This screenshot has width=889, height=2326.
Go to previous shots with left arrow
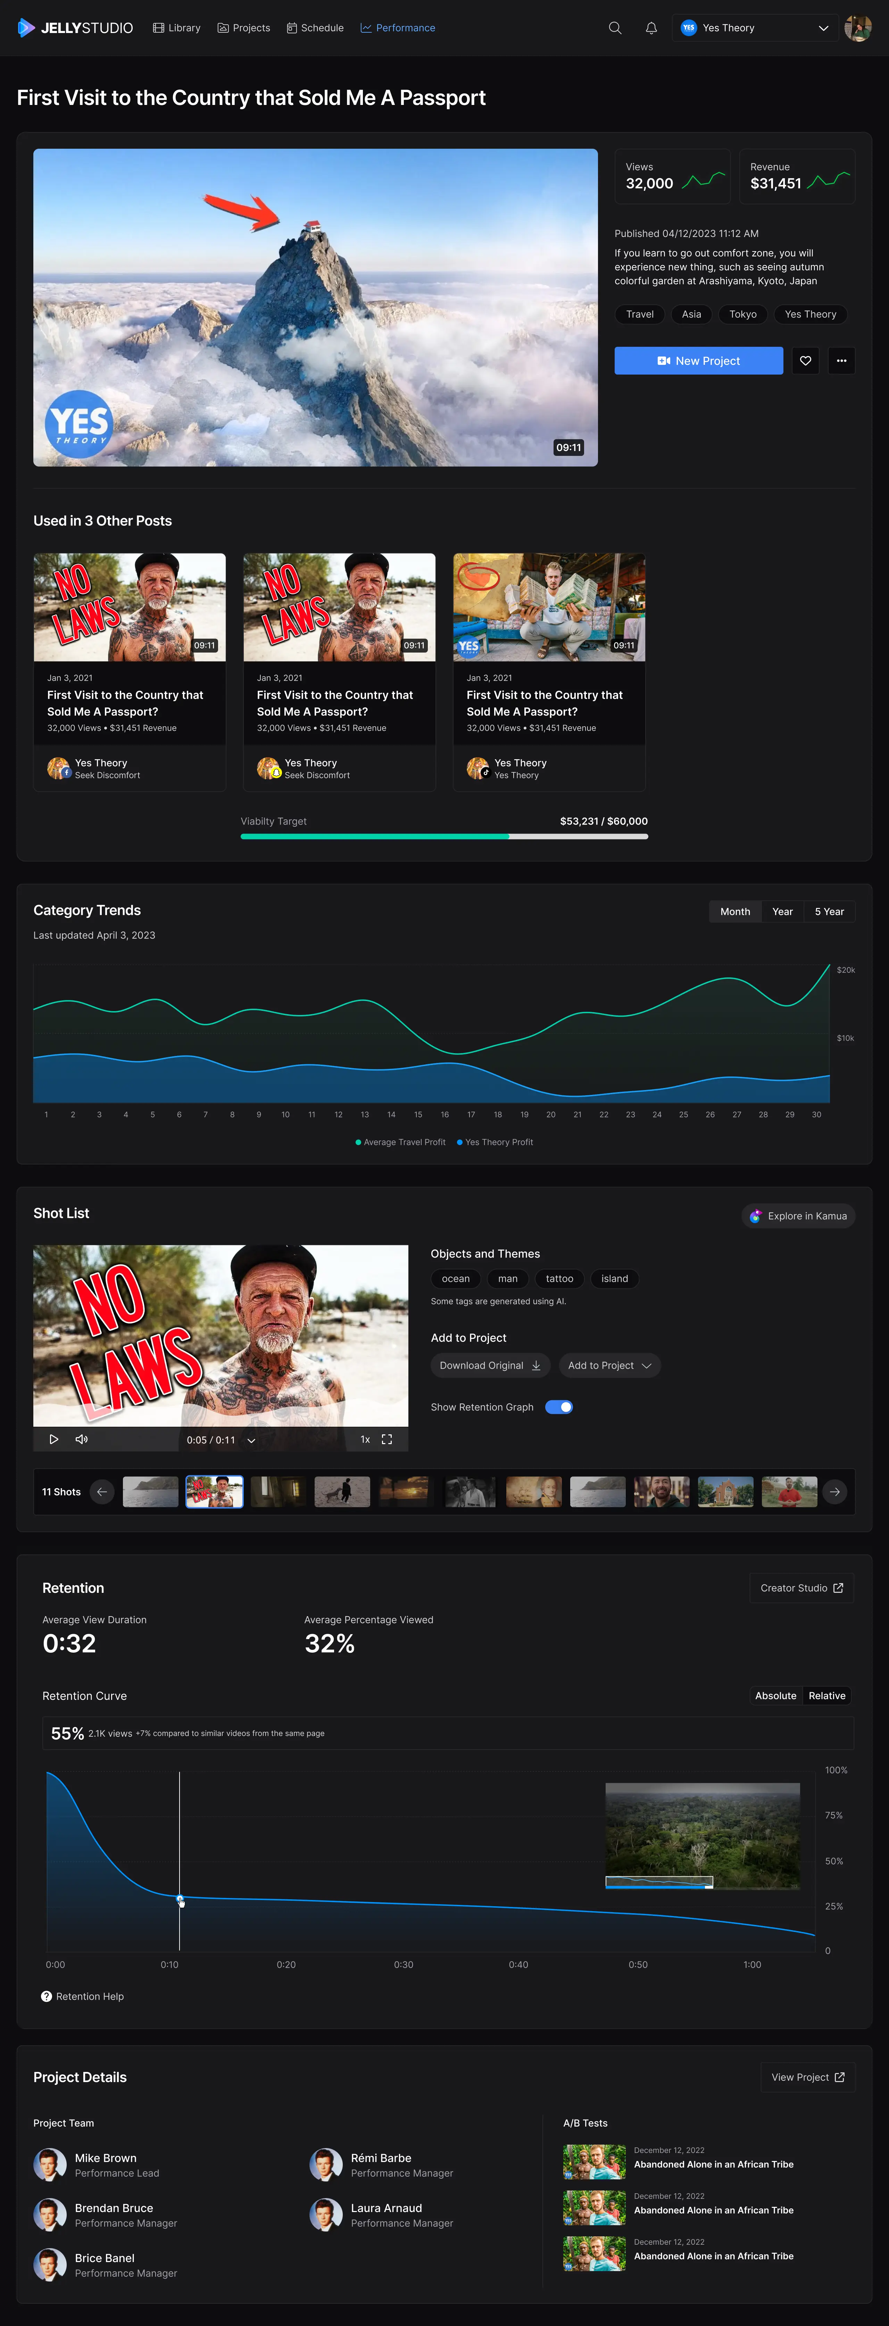tap(102, 1492)
